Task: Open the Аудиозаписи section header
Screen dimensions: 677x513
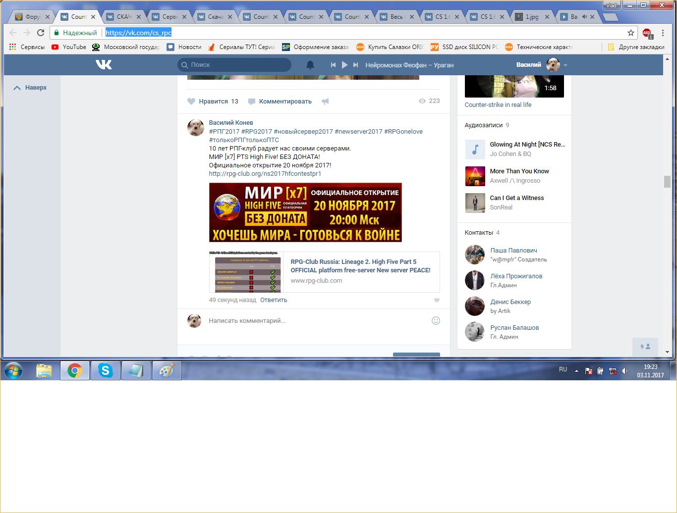Action: tap(484, 125)
